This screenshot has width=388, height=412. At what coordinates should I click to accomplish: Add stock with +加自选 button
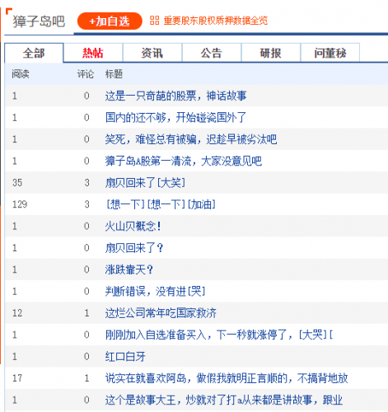pyautogui.click(x=110, y=21)
